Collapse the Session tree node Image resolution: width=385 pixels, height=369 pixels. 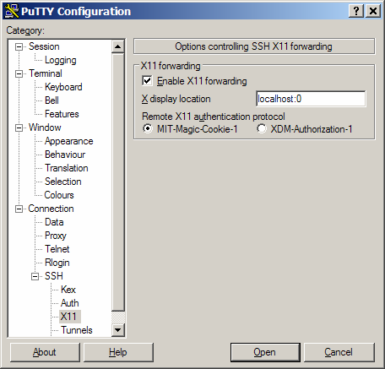[19, 46]
